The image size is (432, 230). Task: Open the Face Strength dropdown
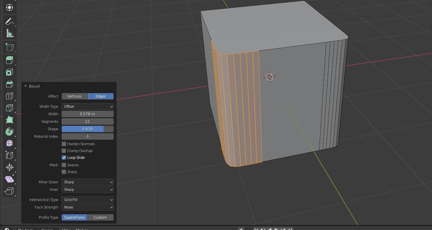(x=88, y=207)
